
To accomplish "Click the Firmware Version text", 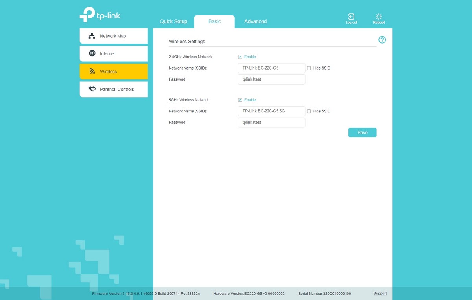I will (146, 294).
